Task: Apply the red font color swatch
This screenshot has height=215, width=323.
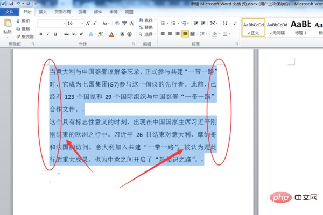Action: click(111, 34)
